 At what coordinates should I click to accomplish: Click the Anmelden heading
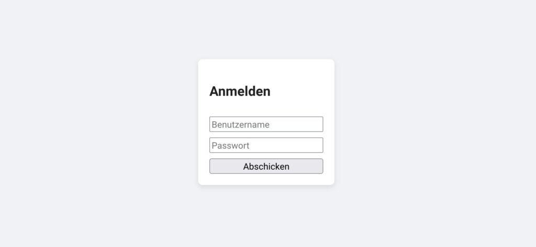coord(240,91)
